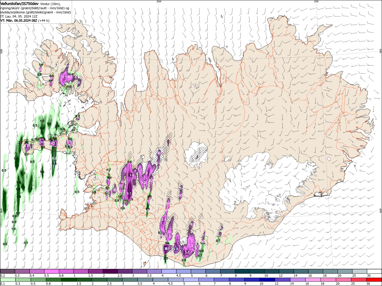382x286 pixels.
Task: Click the 0.1 label on the rain legend
Action: tap(3, 284)
